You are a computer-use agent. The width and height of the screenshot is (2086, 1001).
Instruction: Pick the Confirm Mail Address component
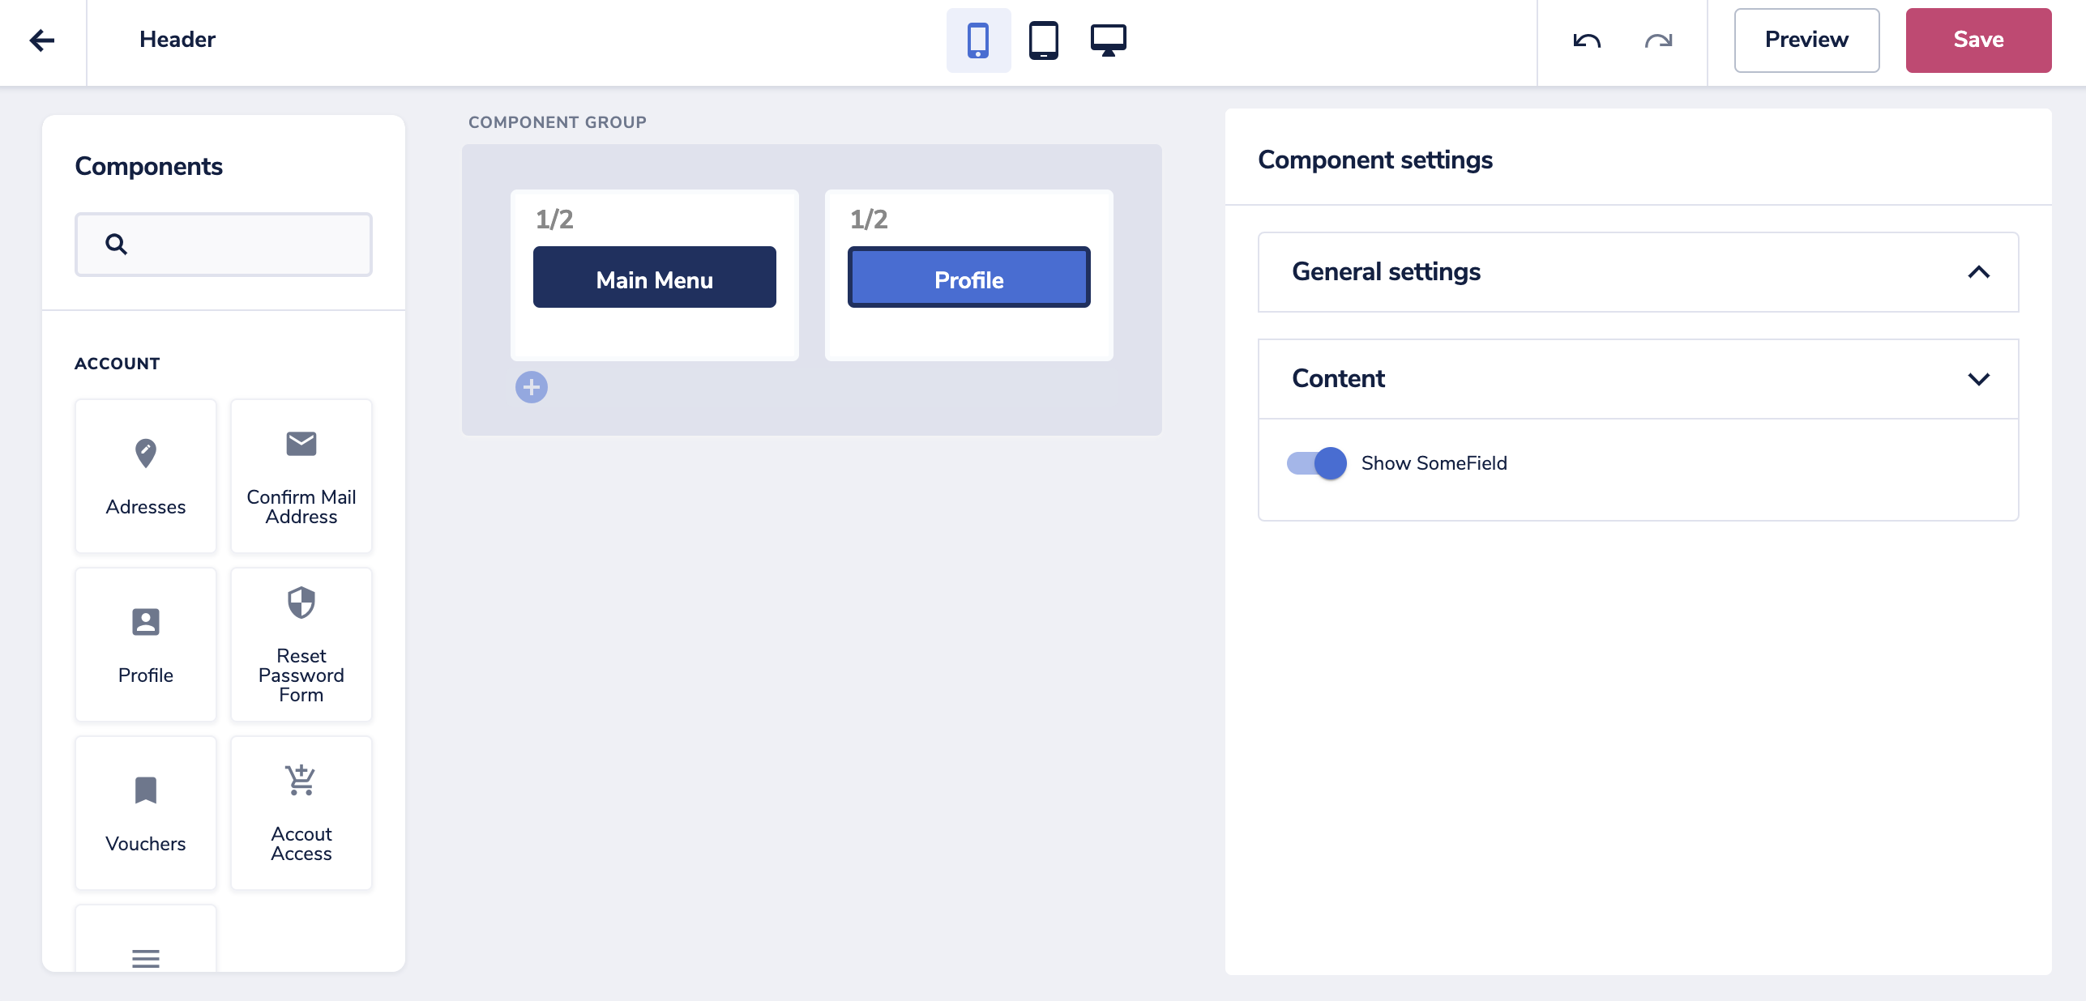301,476
